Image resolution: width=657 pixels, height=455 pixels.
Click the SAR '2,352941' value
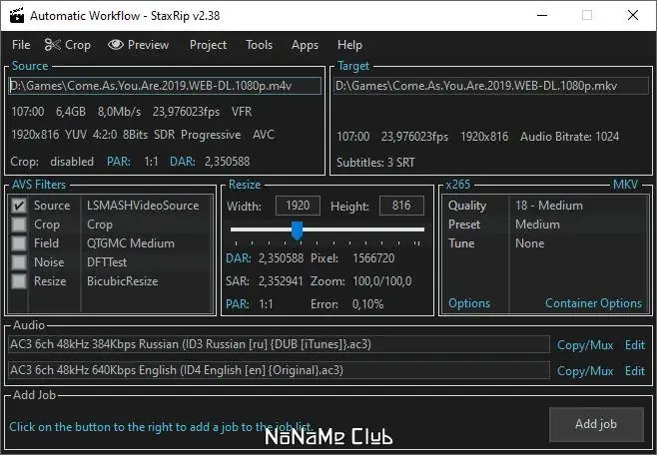tap(281, 281)
